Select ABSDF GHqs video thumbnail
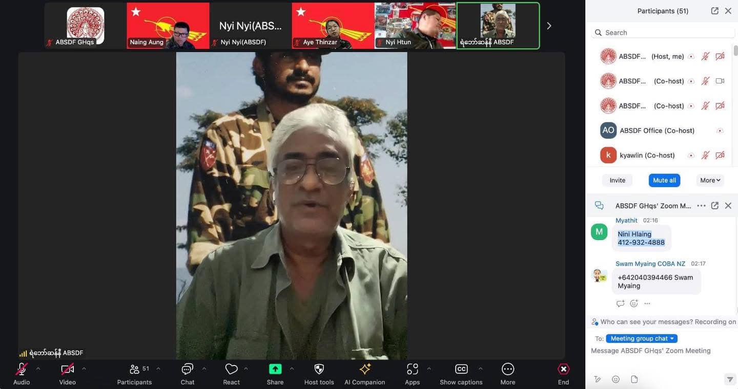This screenshot has height=389, width=738. [x=86, y=26]
